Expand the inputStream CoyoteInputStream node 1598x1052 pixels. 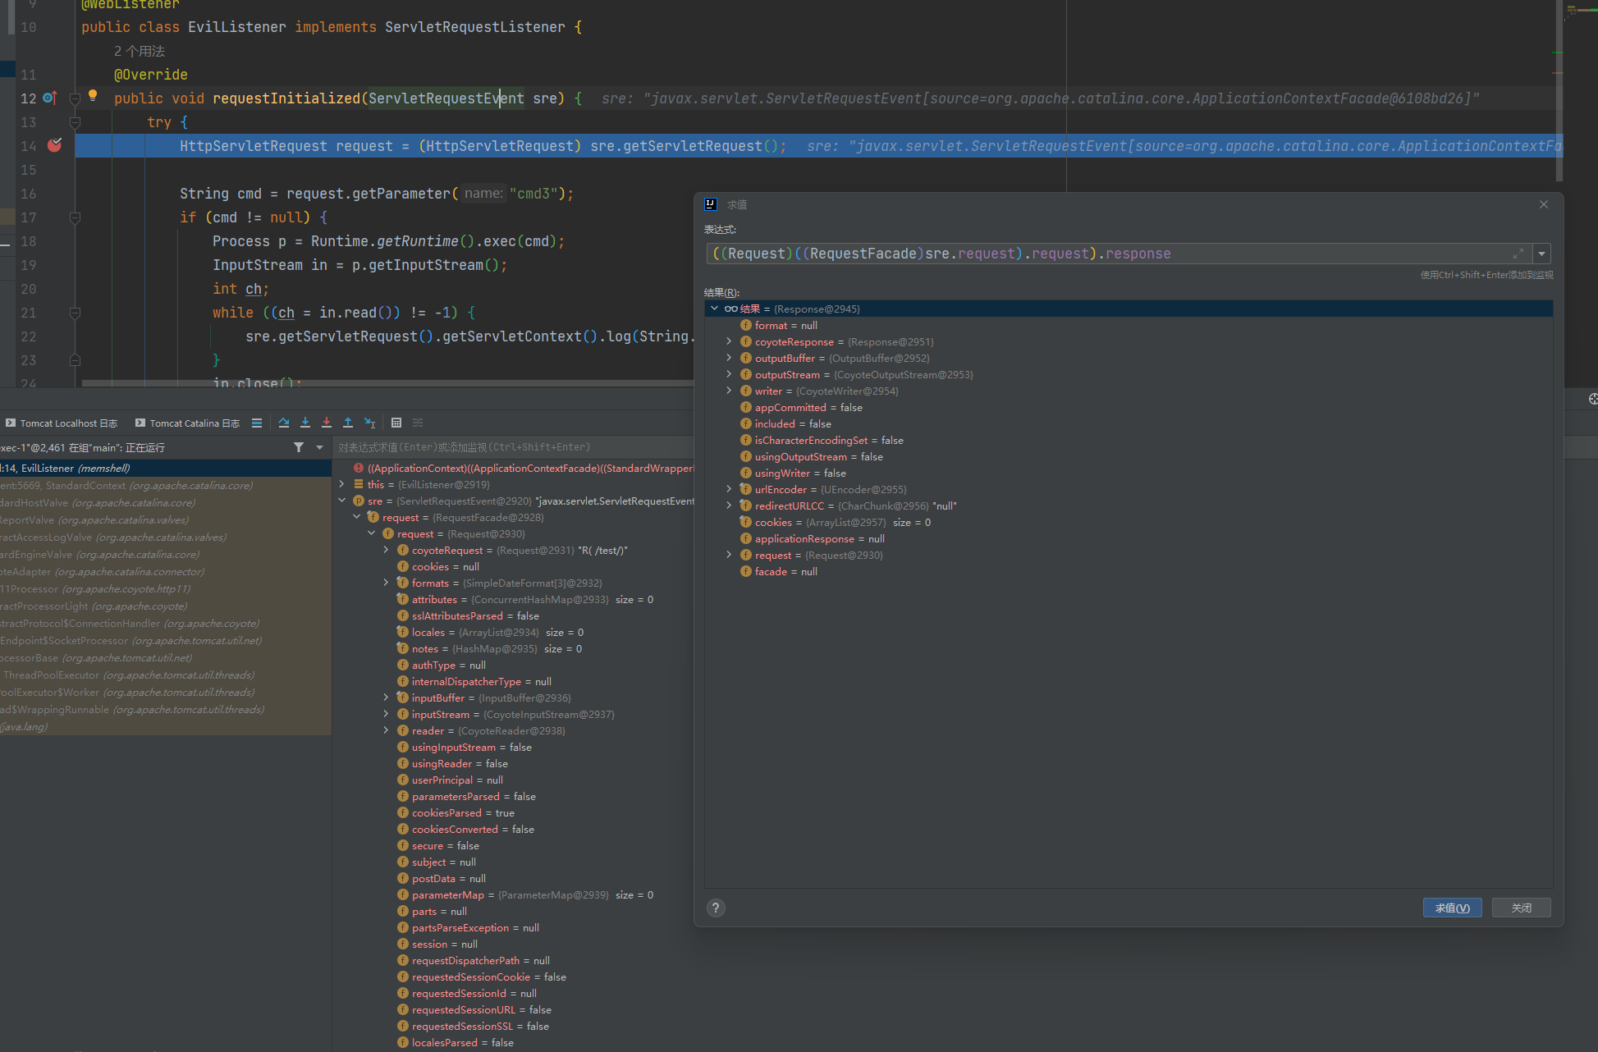tap(386, 714)
